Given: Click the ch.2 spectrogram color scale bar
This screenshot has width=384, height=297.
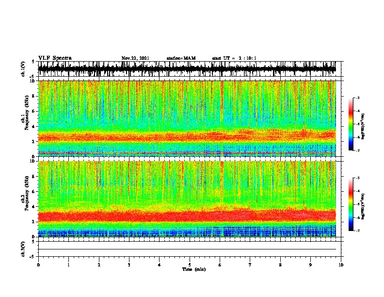Looking at the screenshot, I should 351,204.
